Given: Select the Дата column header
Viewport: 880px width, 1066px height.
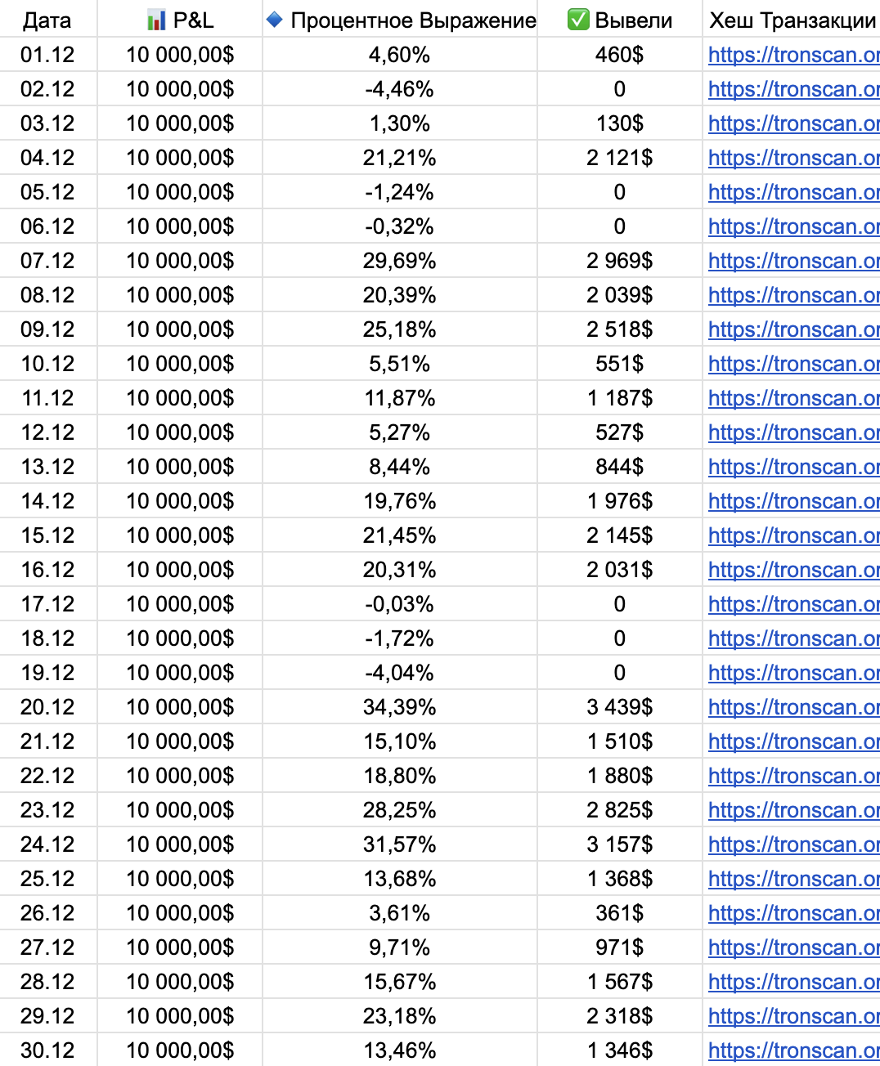Looking at the screenshot, I should [x=47, y=20].
